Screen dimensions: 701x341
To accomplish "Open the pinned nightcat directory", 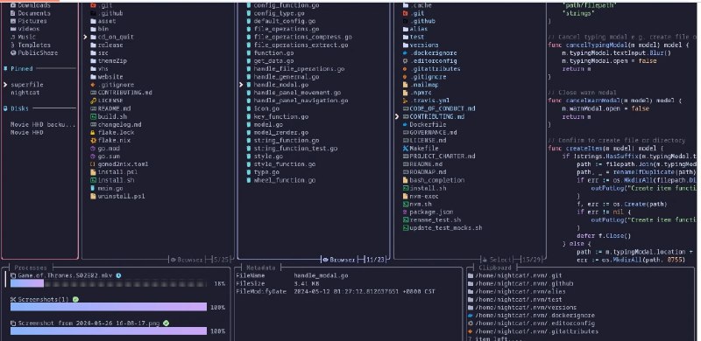I will pos(25,93).
